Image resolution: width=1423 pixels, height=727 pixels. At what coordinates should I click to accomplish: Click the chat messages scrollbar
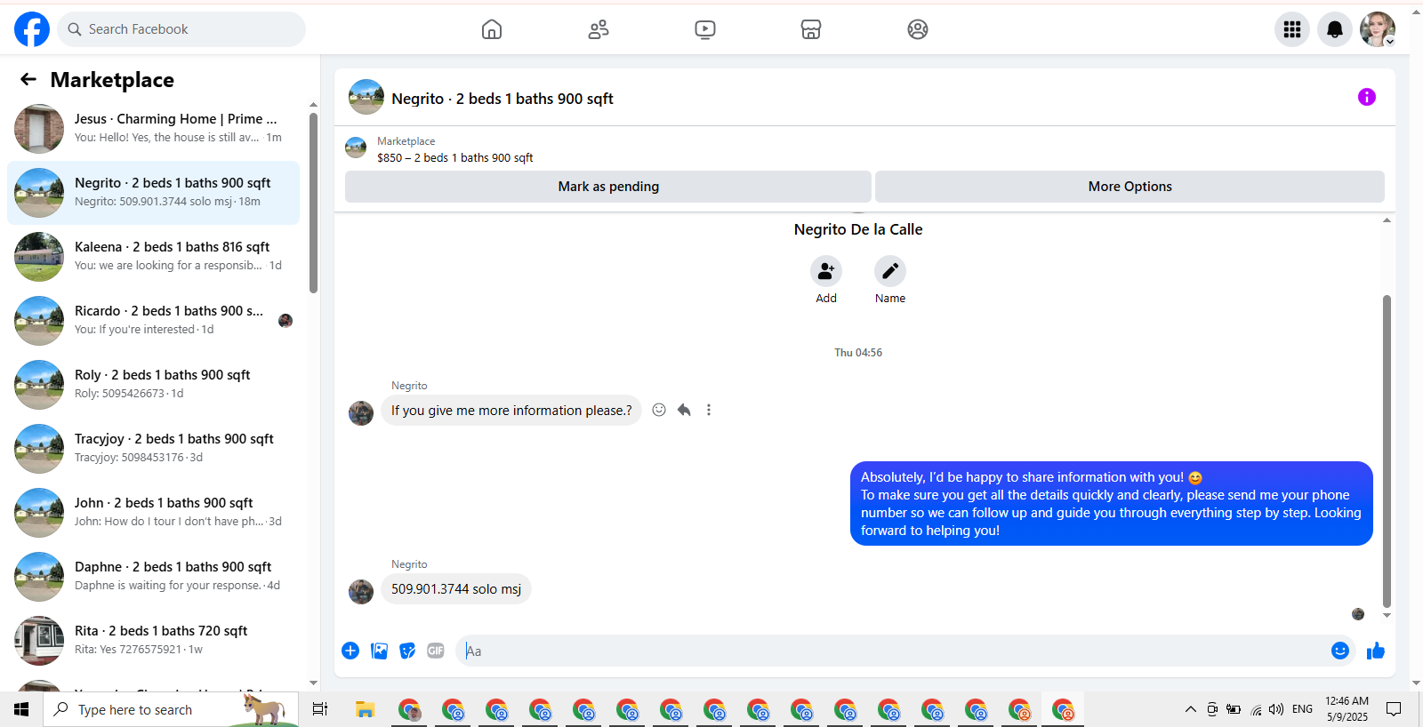click(x=1387, y=451)
